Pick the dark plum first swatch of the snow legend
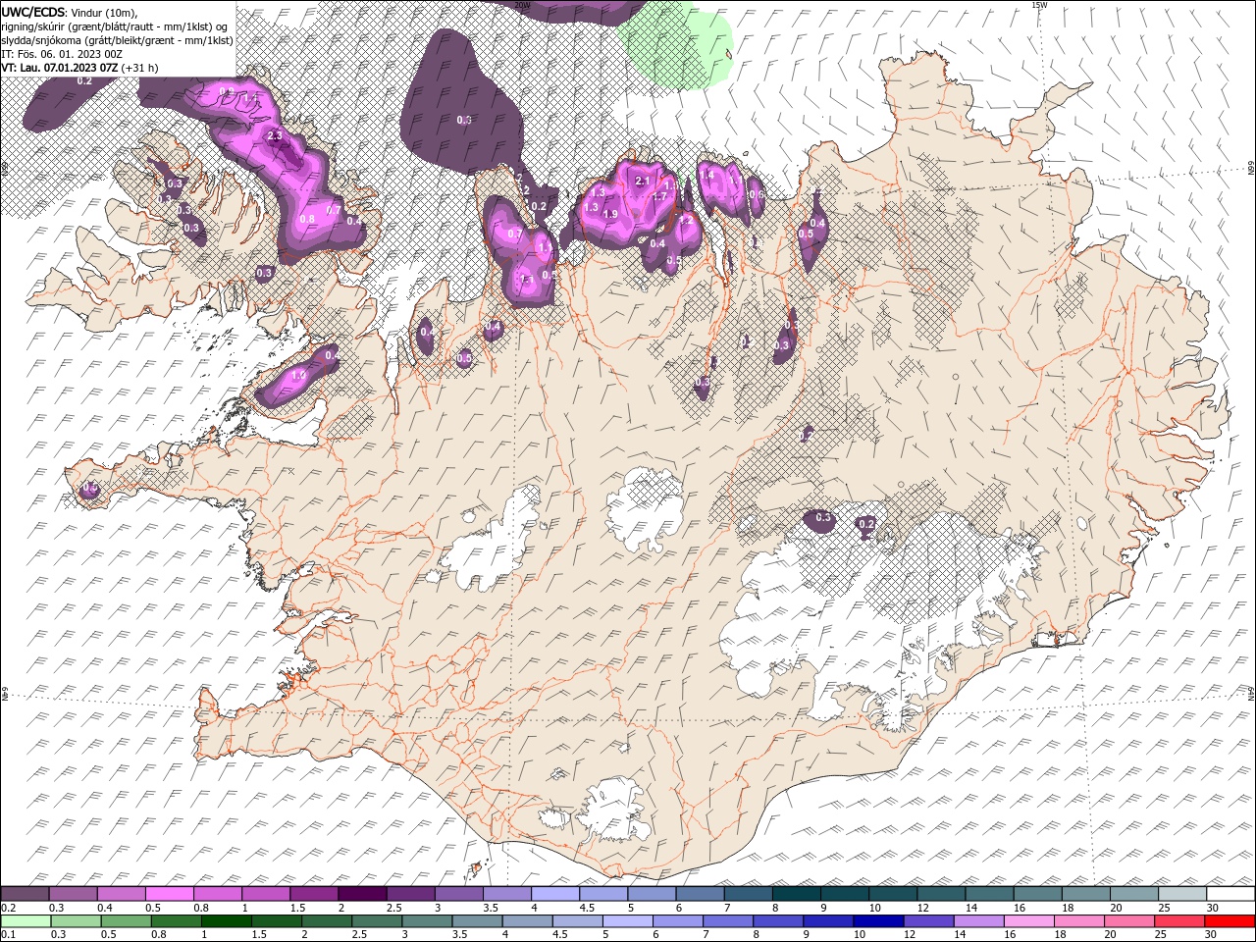 pos(25,893)
